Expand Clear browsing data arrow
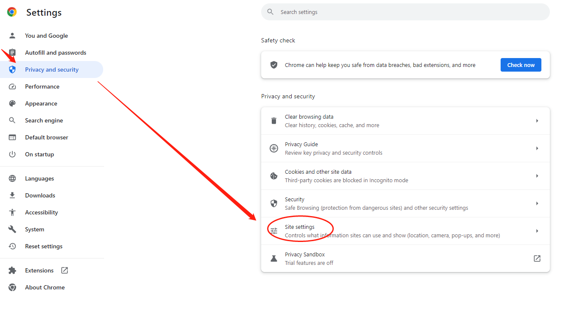This screenshot has width=583, height=314. [x=537, y=121]
